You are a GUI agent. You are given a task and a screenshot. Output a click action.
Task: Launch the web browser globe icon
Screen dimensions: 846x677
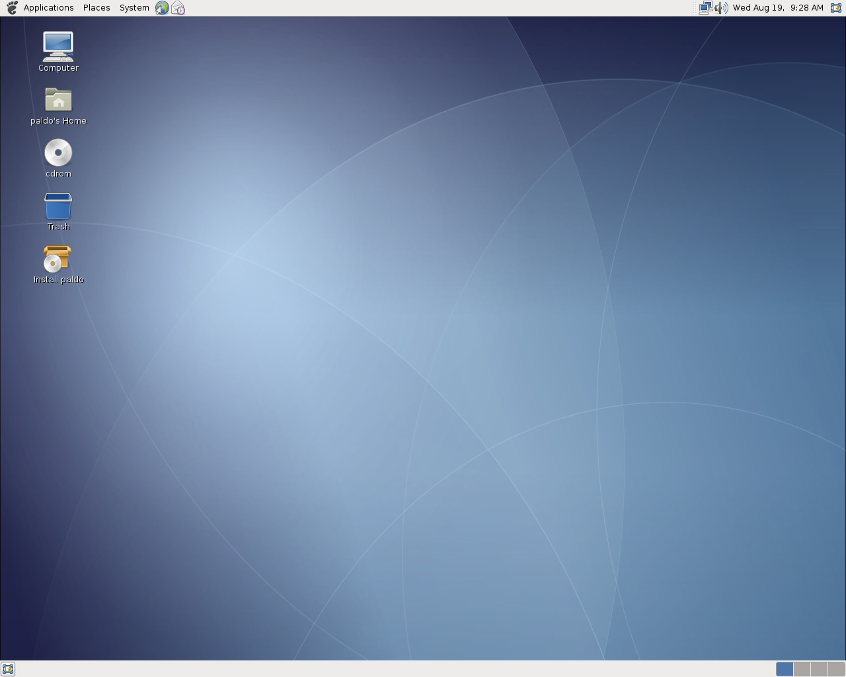click(162, 8)
